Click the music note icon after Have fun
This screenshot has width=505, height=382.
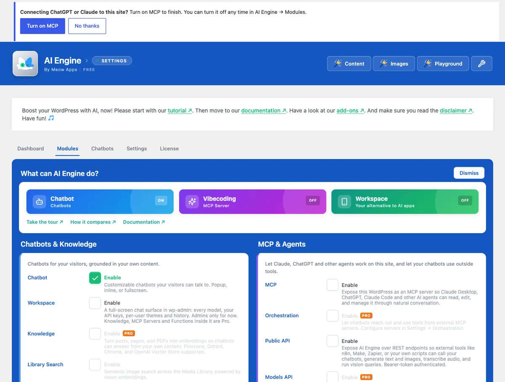pos(51,119)
